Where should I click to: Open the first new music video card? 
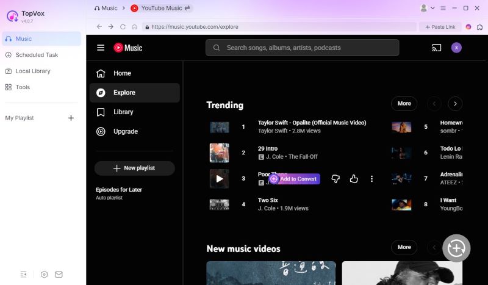click(271, 273)
